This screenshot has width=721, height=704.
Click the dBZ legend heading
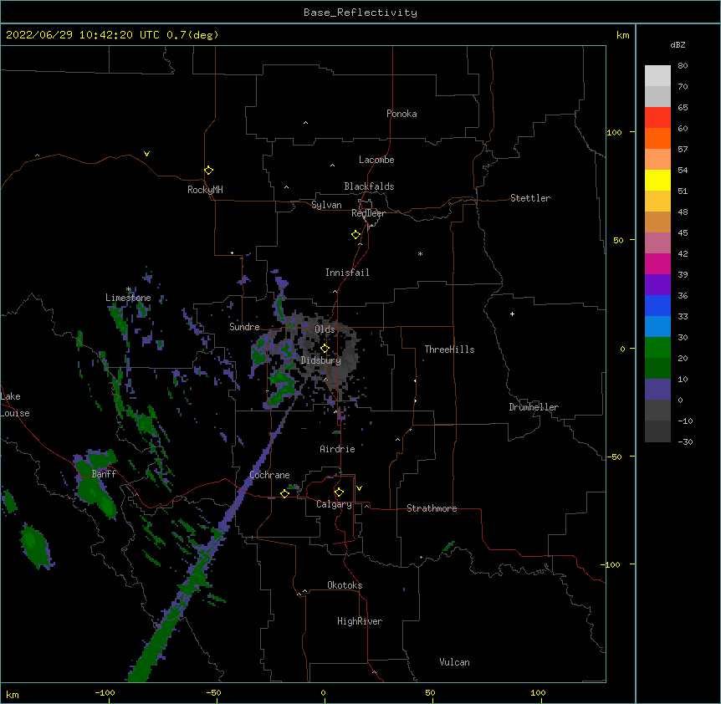coord(678,45)
